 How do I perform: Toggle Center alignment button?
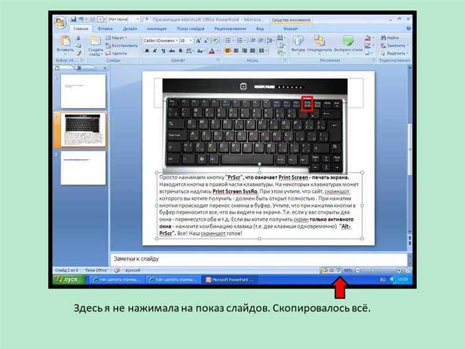tap(236, 51)
